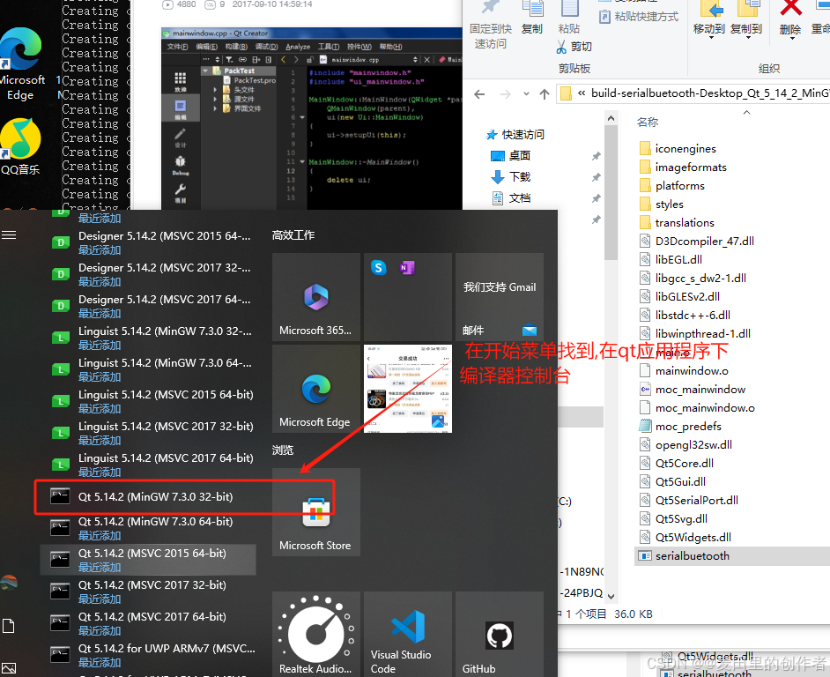Open Microsoft 365 tile

click(316, 297)
